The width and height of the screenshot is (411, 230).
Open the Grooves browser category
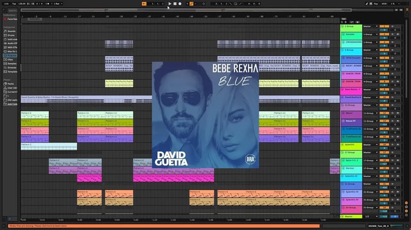tap(10, 68)
